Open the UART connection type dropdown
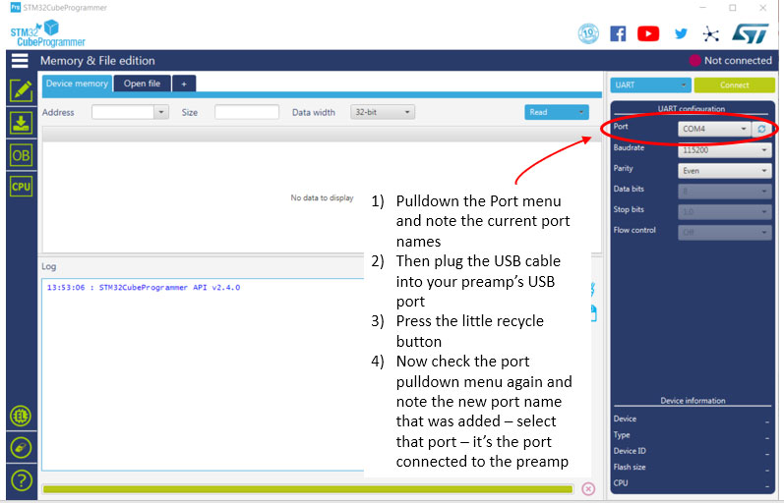Viewport: 784px width, 503px height. point(650,85)
